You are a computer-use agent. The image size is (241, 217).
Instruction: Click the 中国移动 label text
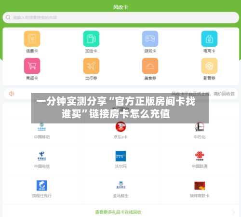point(42,137)
